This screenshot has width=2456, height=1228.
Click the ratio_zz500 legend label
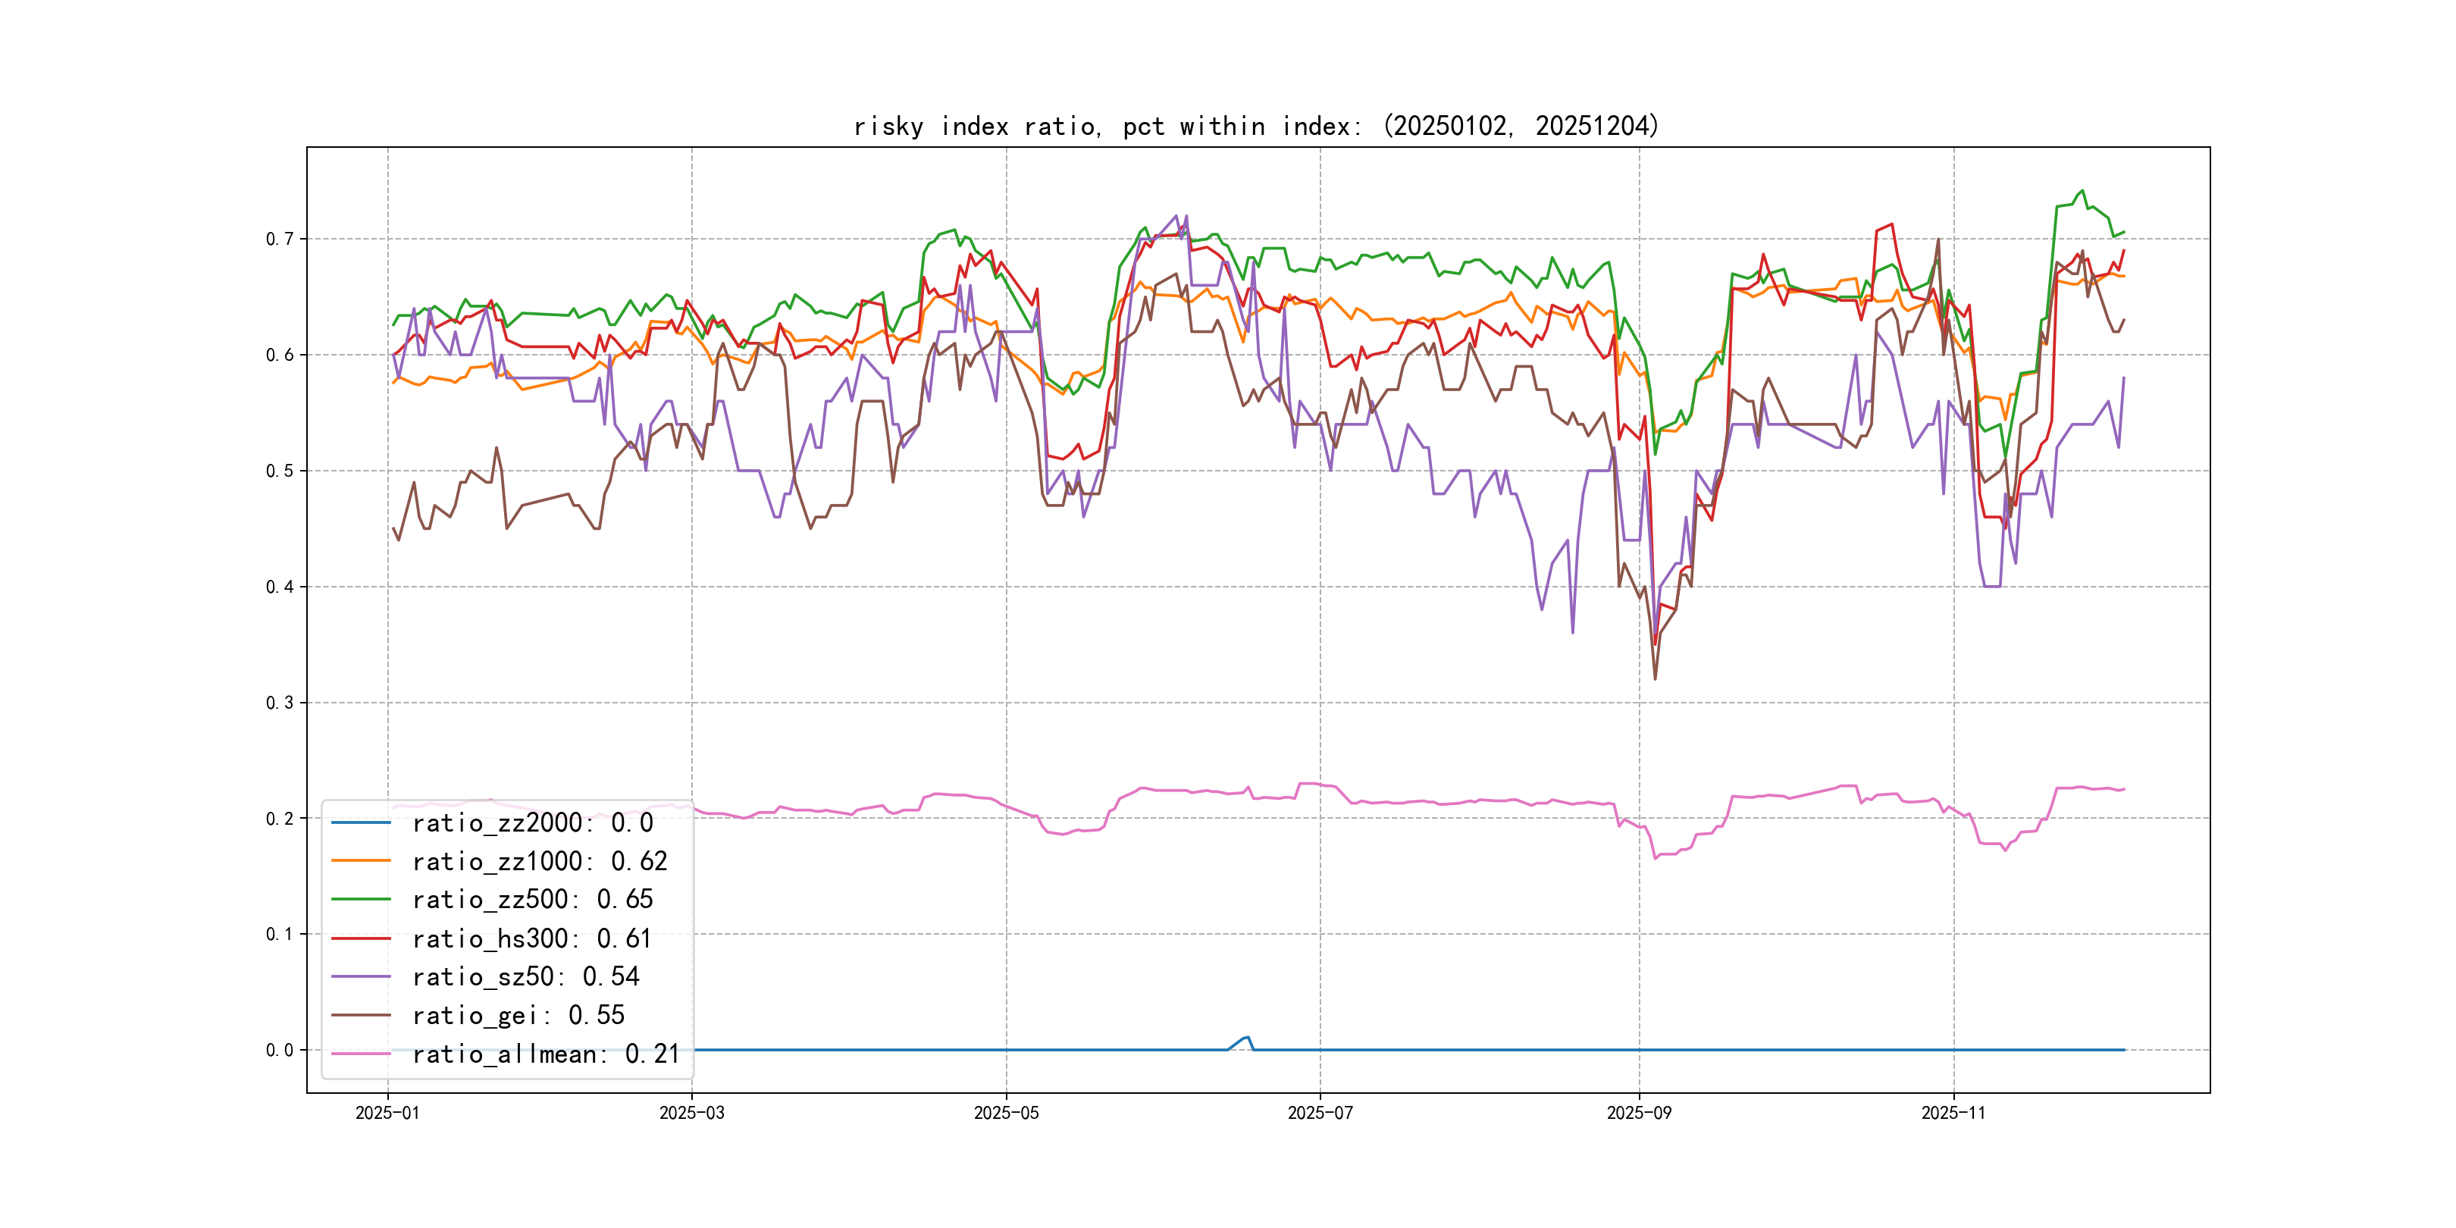[532, 899]
